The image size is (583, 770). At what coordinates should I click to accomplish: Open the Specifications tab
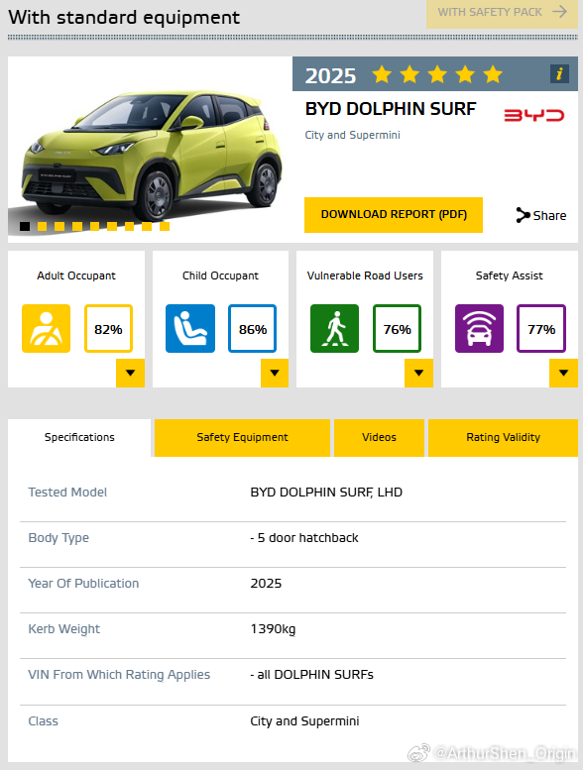[x=79, y=438]
